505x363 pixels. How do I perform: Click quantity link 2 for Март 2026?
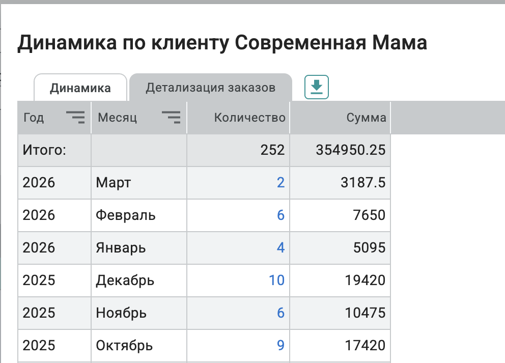pyautogui.click(x=280, y=183)
